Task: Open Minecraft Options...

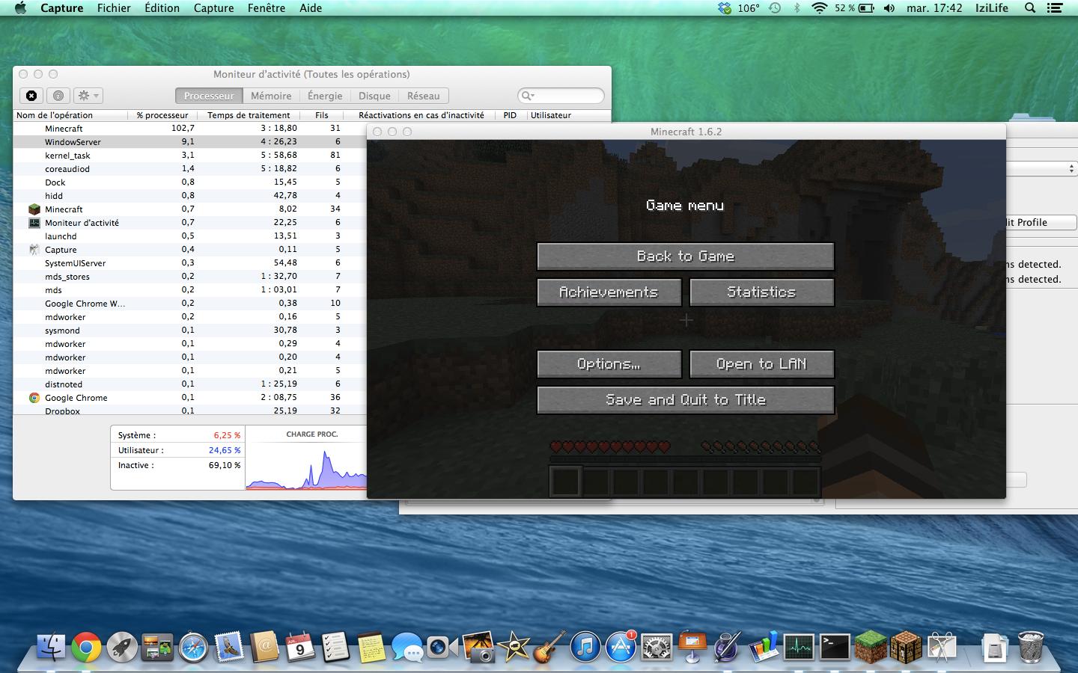Action: [x=609, y=364]
